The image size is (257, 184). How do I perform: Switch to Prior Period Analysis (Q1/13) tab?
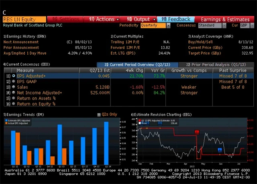(x=216, y=65)
